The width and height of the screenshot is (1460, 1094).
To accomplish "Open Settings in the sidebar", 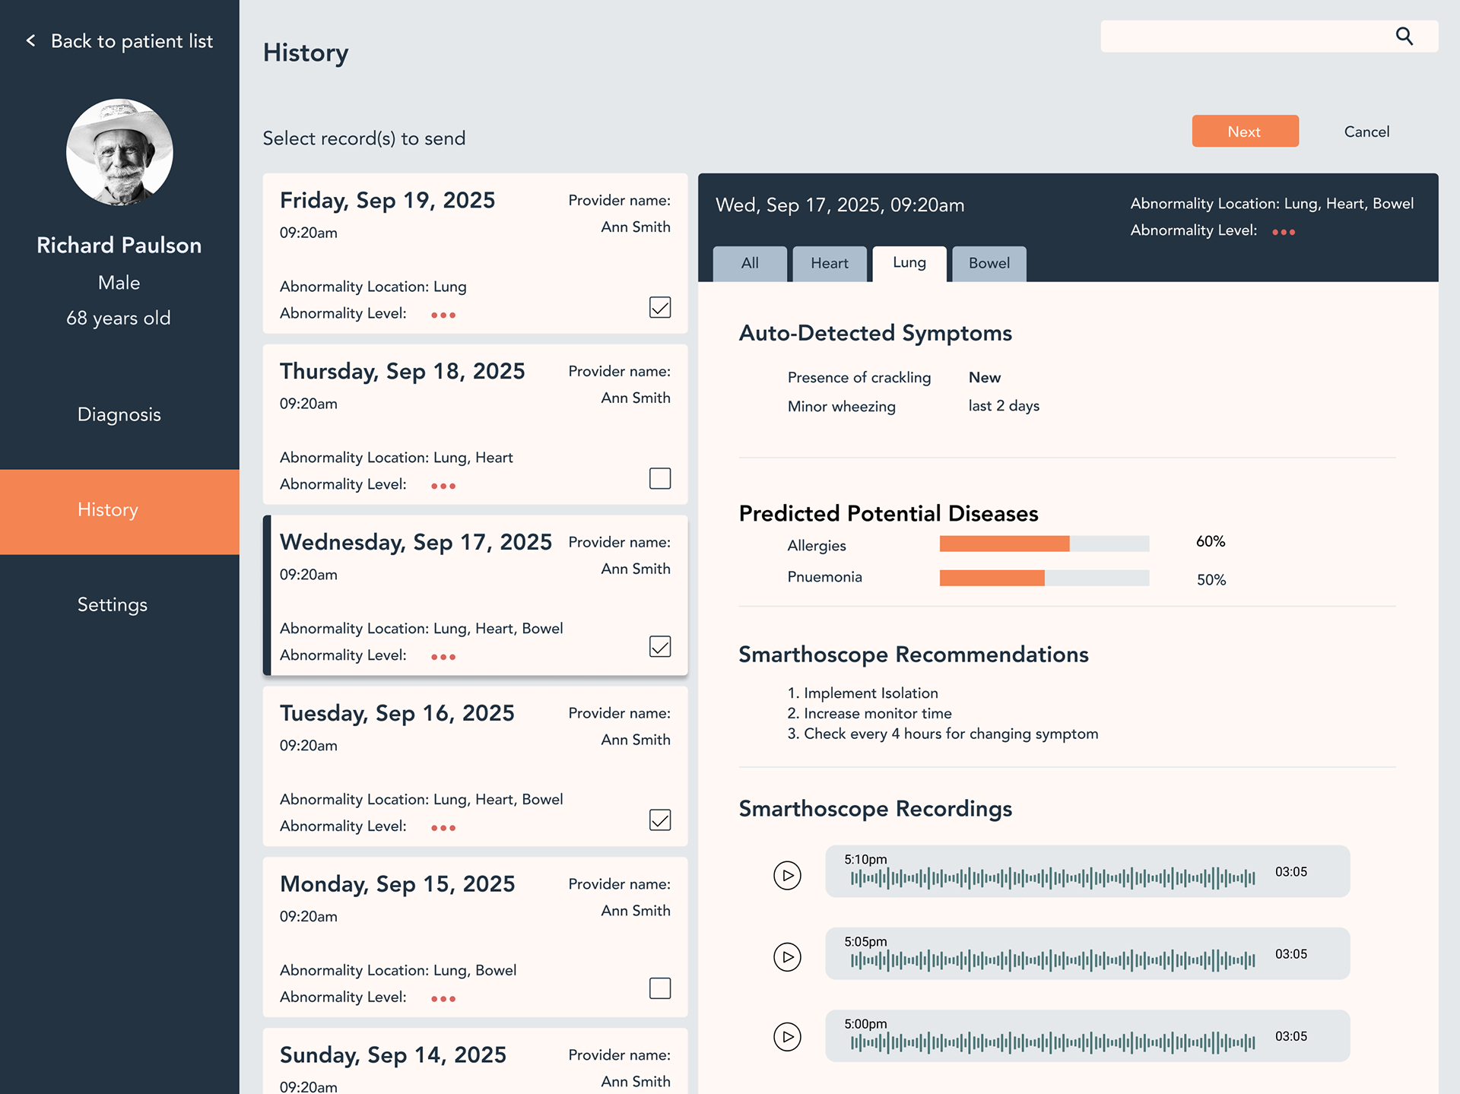I will (x=113, y=604).
